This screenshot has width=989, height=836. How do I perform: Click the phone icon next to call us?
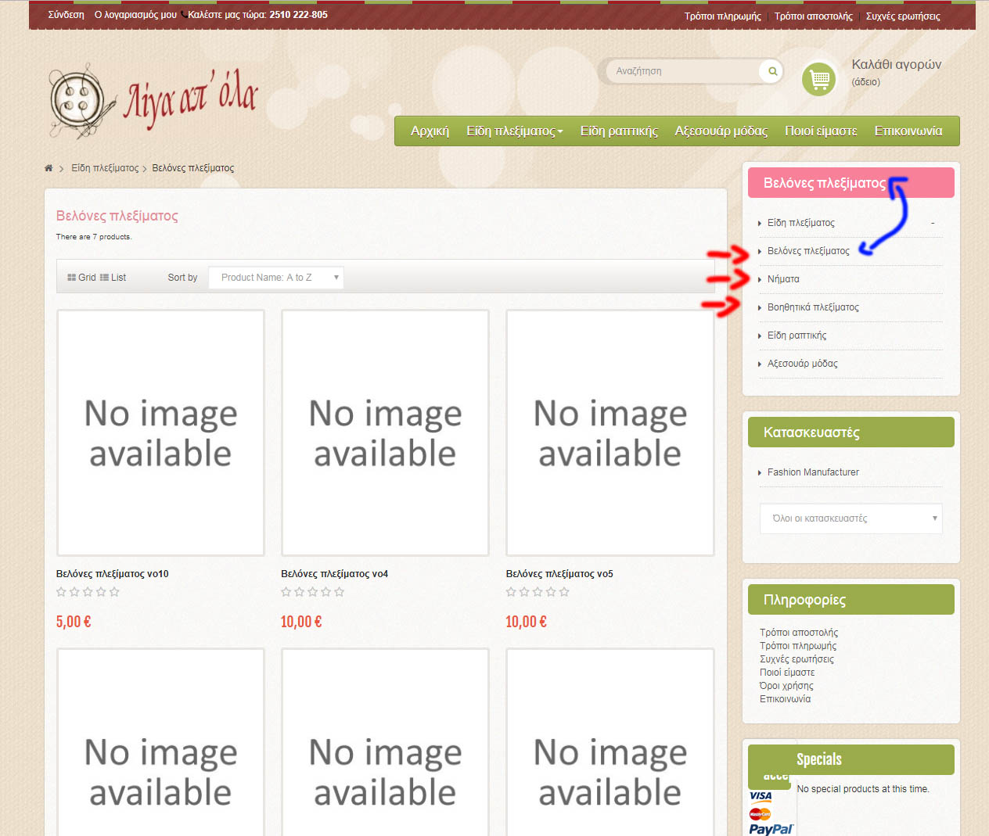pyautogui.click(x=183, y=14)
